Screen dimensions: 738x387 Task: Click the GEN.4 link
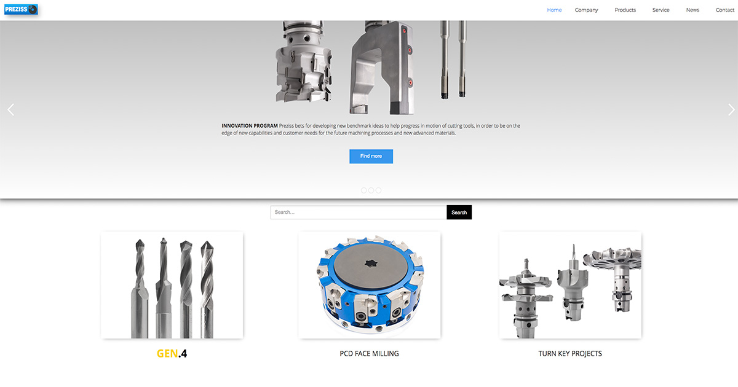(172, 353)
